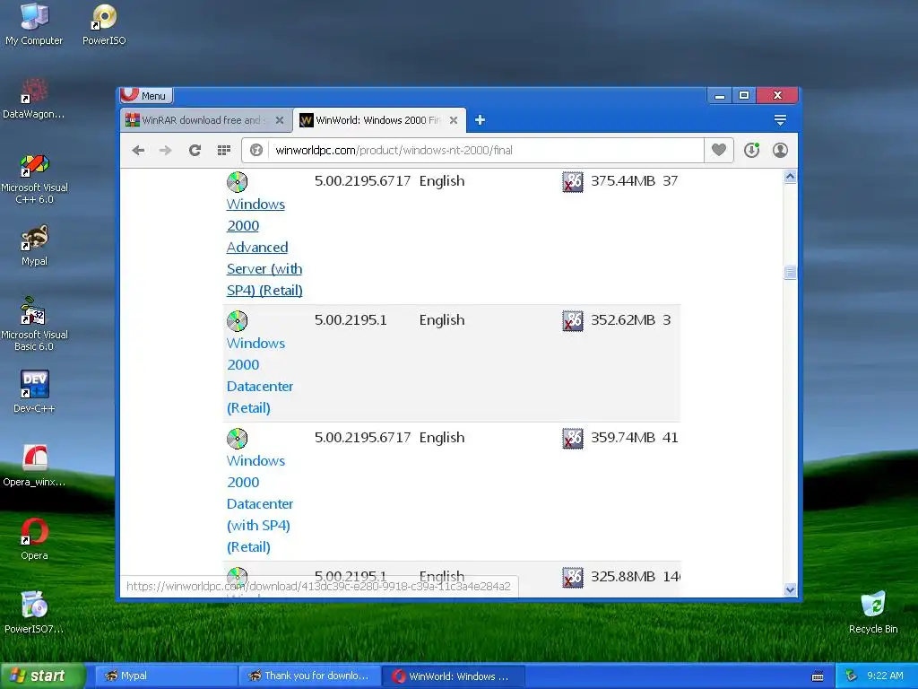
Task: Open the downloads icon in toolbar
Action: pos(752,151)
